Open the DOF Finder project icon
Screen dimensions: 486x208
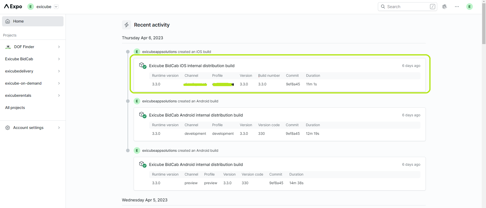[8, 47]
